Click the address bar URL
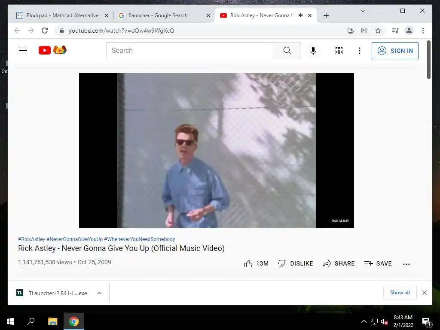Screen dimensions: 440x330 [x=122, y=31]
